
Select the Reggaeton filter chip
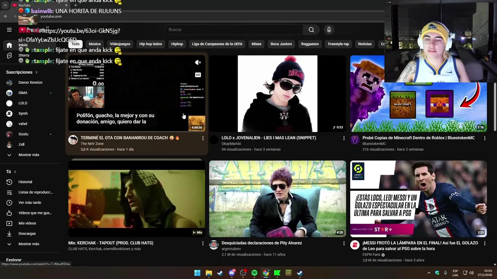point(310,44)
